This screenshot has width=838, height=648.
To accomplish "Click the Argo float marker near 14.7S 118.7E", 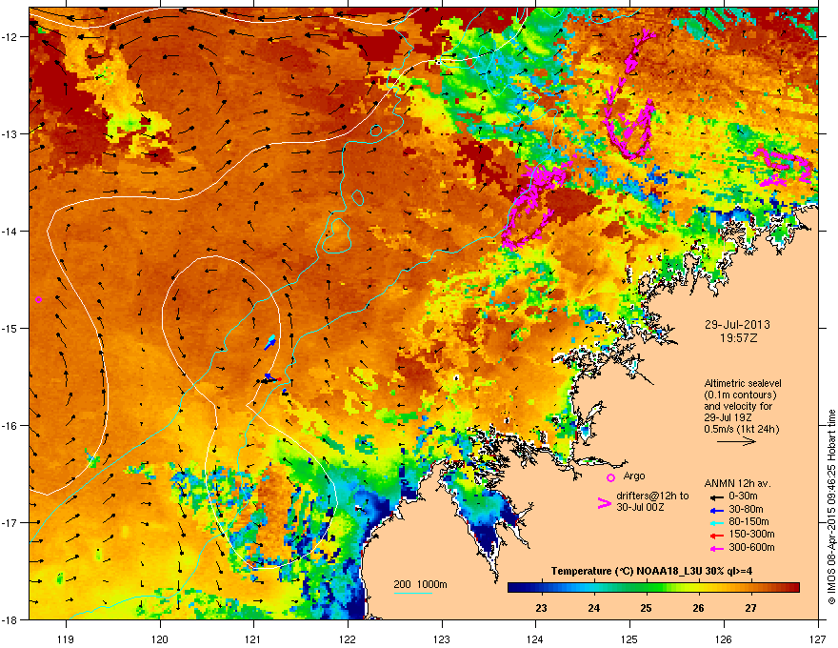I will pos(38,299).
